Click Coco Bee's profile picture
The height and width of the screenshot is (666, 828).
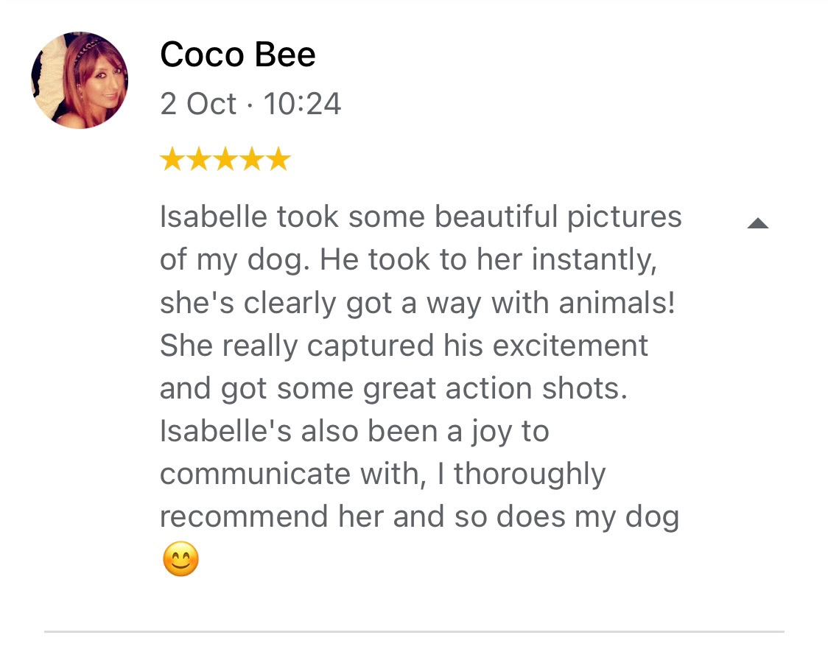[x=80, y=80]
